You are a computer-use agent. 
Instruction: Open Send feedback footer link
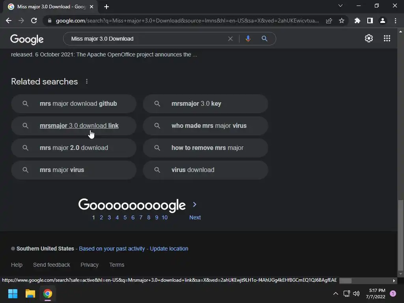click(52, 265)
